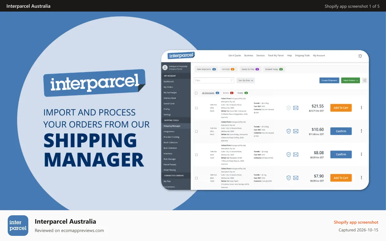386x241 pixels.
Task: Tick the select-all checkbox beside All Shipments
Action: pyautogui.click(x=196, y=93)
